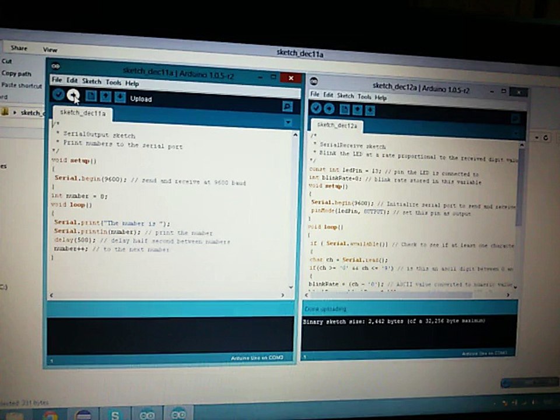Click Verify icon in sketch_dec12a window
The image size is (560, 420).
(x=316, y=107)
